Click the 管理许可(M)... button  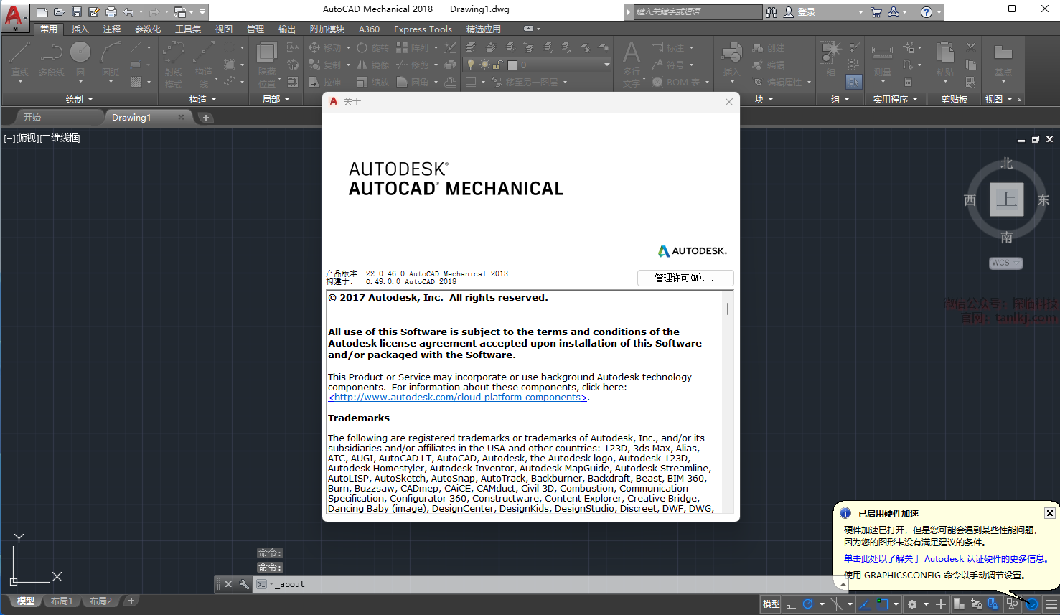tap(685, 278)
